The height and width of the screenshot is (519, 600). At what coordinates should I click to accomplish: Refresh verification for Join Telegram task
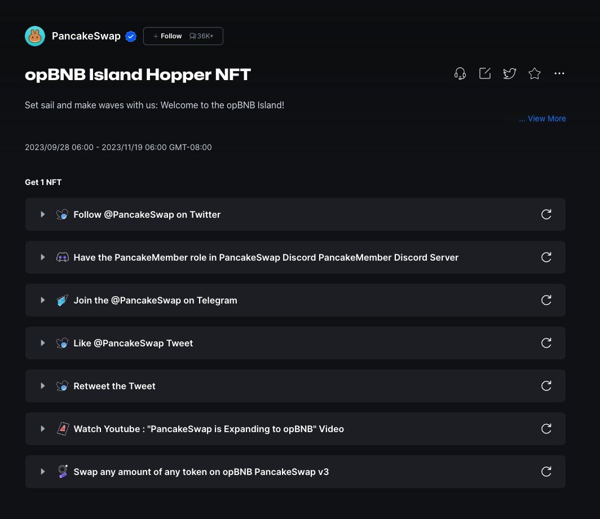tap(546, 300)
